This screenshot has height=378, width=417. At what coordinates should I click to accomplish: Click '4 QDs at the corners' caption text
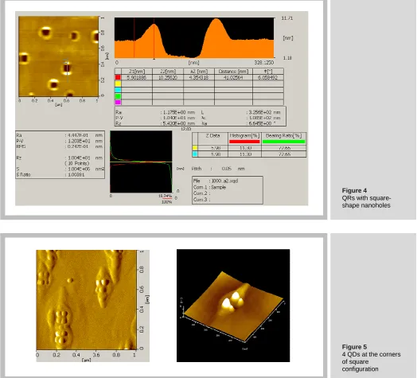coord(372,354)
